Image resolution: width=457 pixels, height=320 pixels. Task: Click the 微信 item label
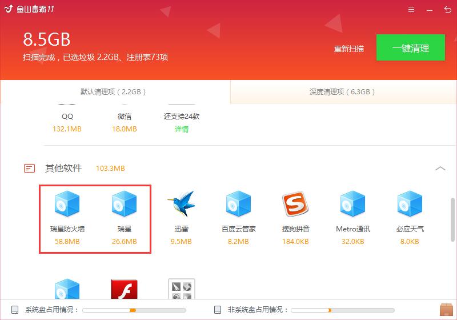point(125,116)
